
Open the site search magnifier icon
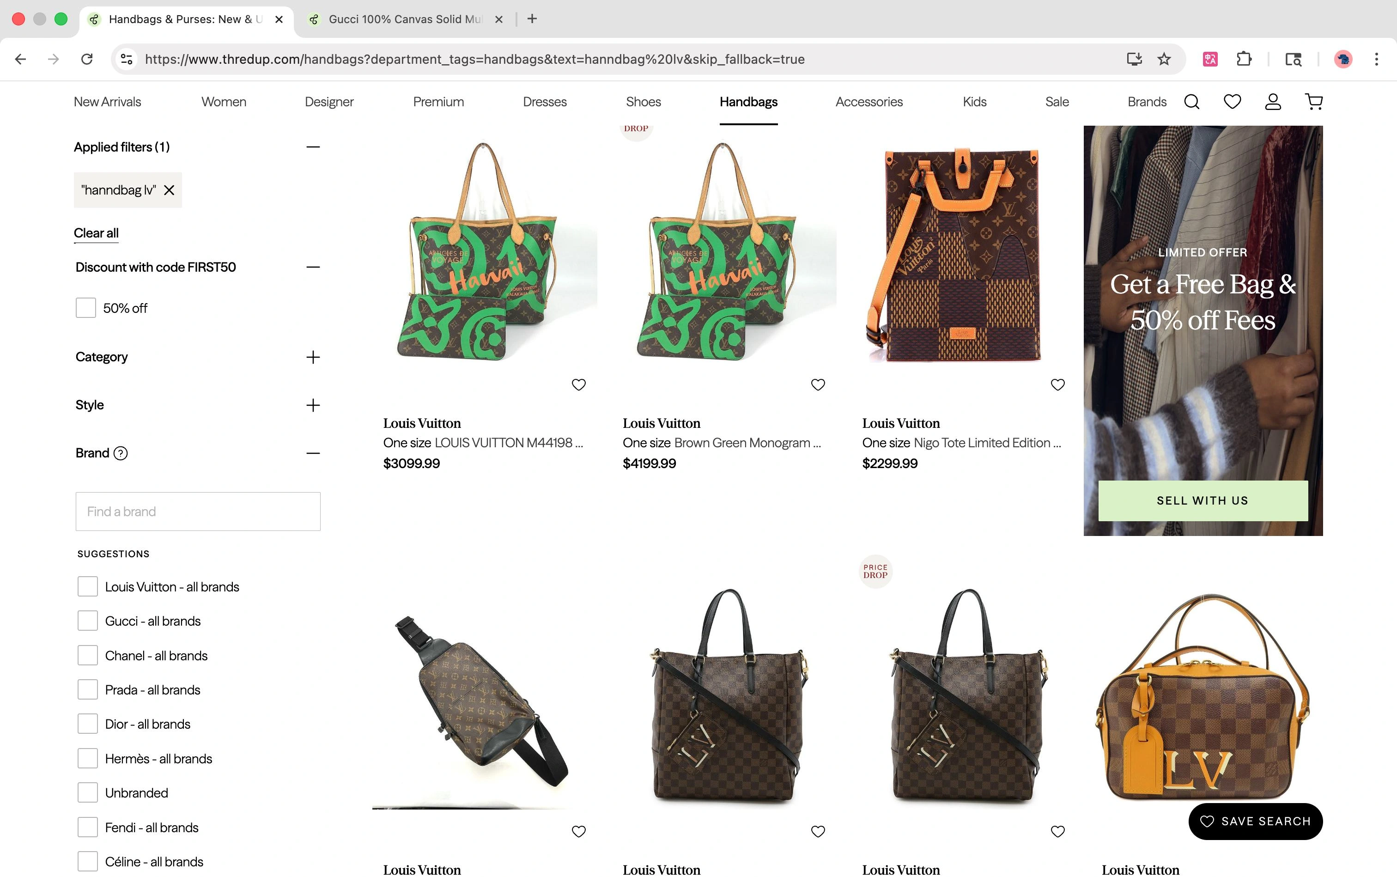click(1192, 102)
